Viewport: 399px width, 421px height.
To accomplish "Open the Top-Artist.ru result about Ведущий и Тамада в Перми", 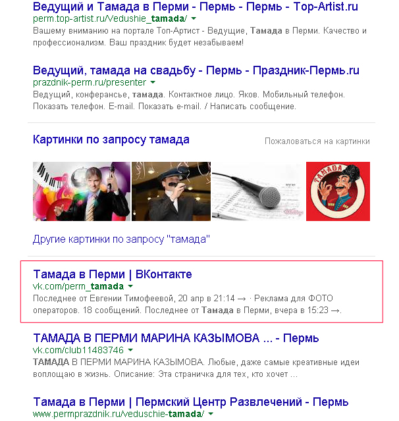I will coord(196,7).
